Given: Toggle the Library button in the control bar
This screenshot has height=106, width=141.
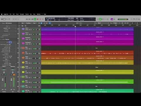Looking at the screenshot, I should 2,19.
